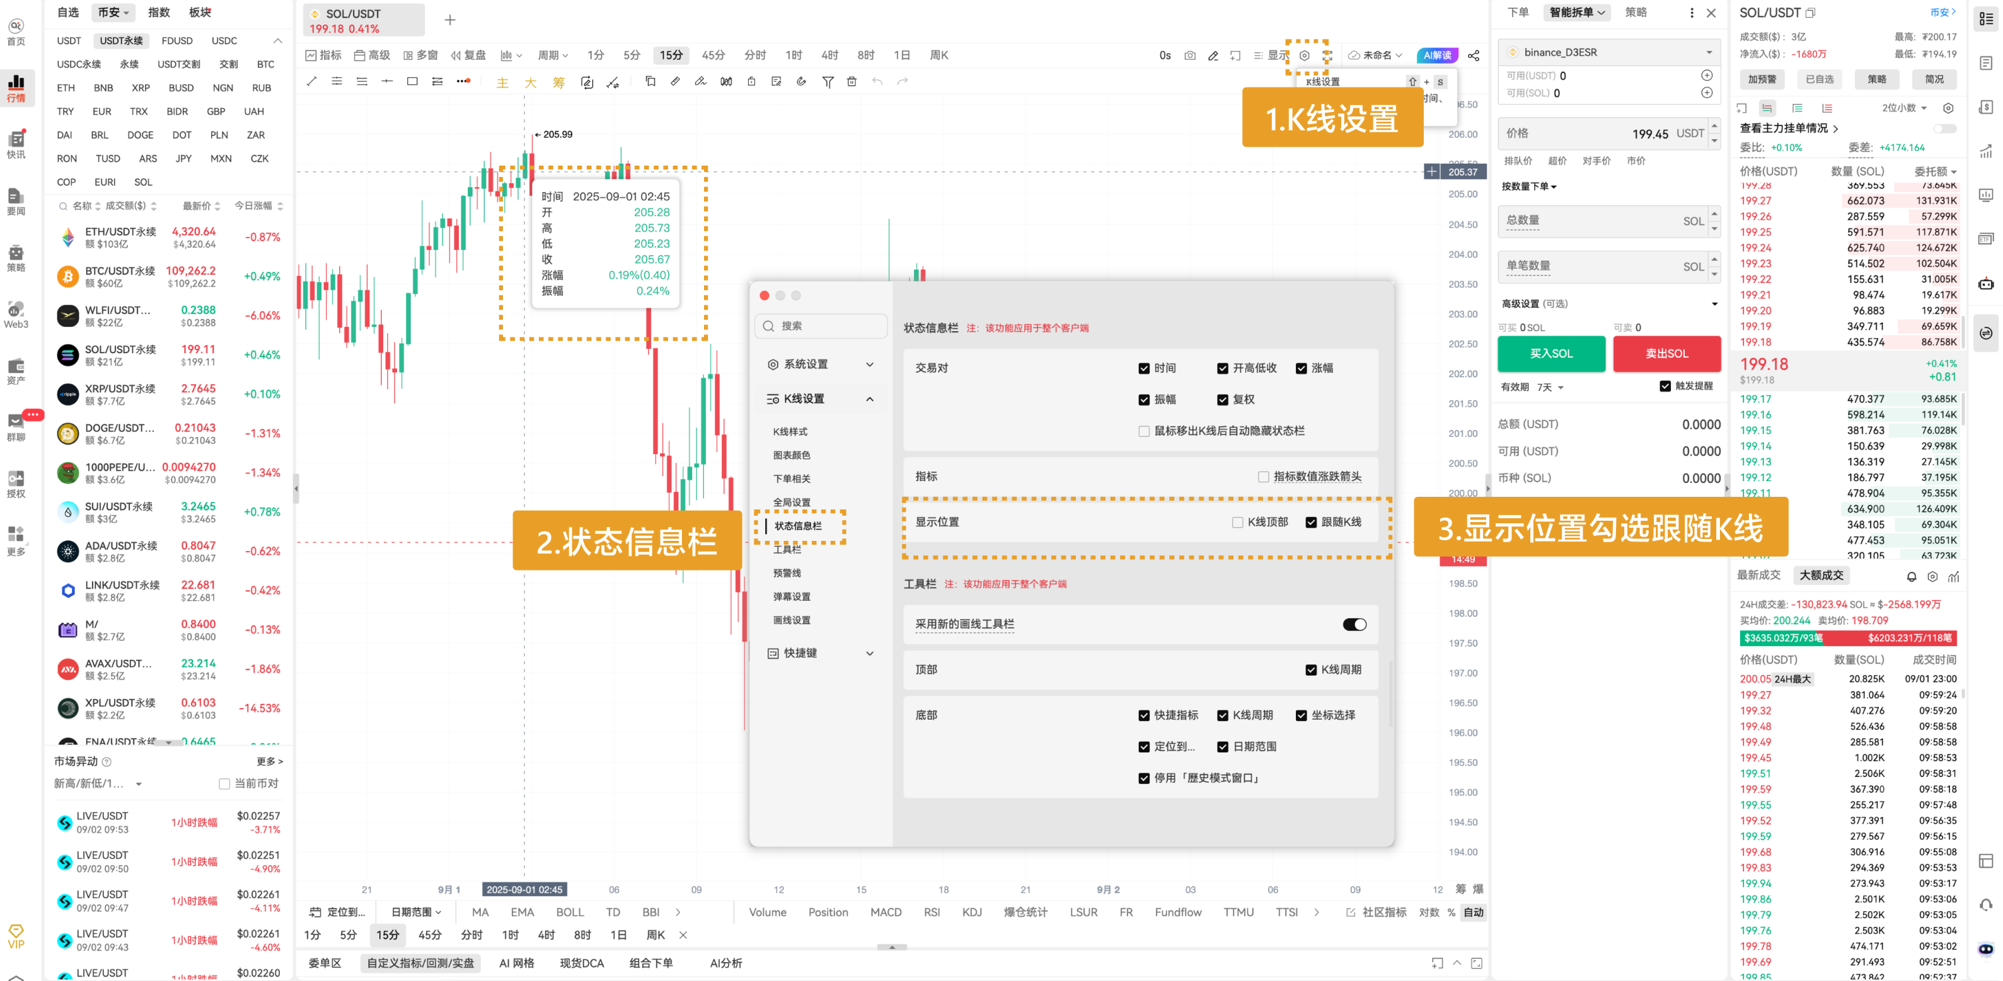
Task: Click the 卖出SOL button
Action: 1666,353
